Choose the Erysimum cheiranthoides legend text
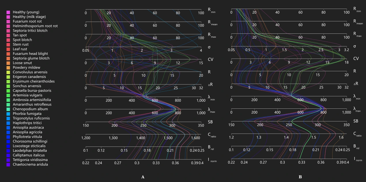 click(33, 81)
